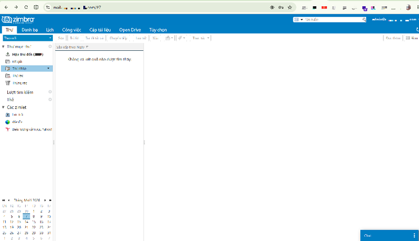Viewport: 419px width, 241px height.
Task: Click the Lượt tìm kiếm section header
Action: point(20,92)
